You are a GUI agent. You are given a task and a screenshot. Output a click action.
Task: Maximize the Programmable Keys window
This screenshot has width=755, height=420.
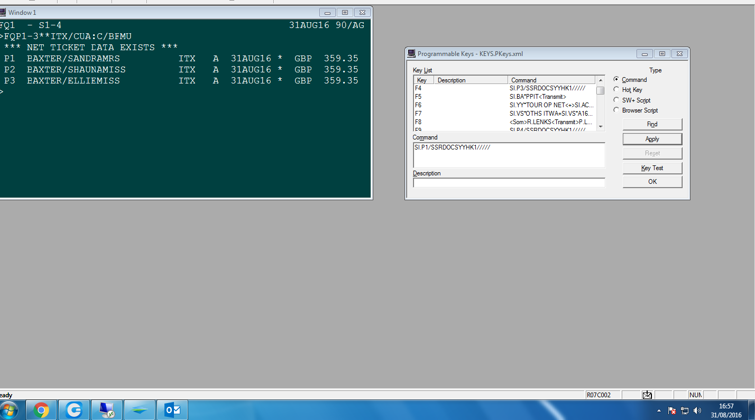(x=661, y=53)
